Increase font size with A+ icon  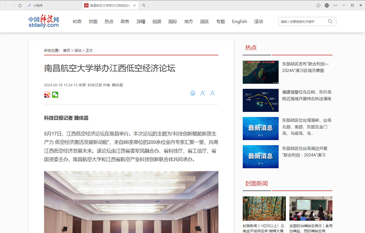tap(203, 93)
